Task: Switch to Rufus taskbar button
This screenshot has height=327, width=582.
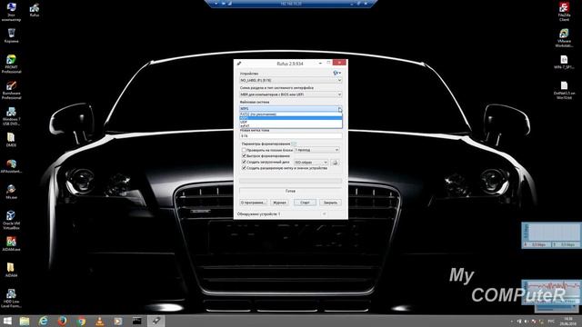Action: point(156,321)
